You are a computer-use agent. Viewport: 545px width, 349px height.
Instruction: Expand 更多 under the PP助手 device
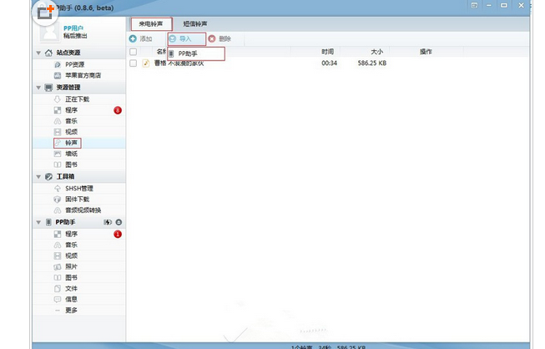pyautogui.click(x=71, y=311)
